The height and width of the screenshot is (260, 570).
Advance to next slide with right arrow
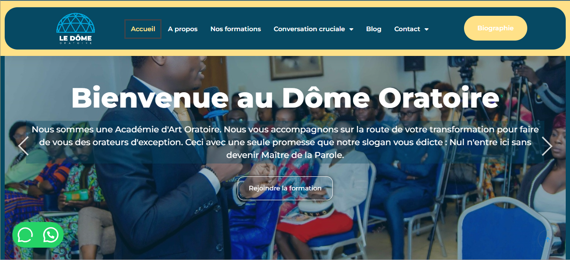point(546,146)
